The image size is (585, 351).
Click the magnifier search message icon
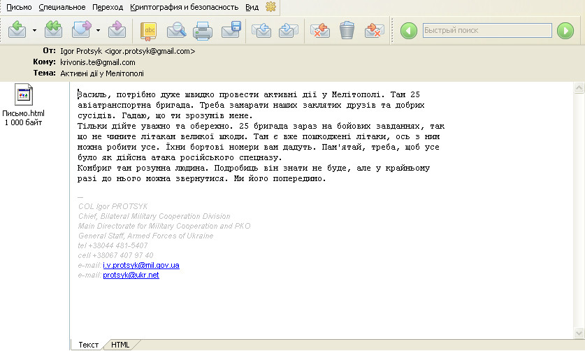pos(175,30)
